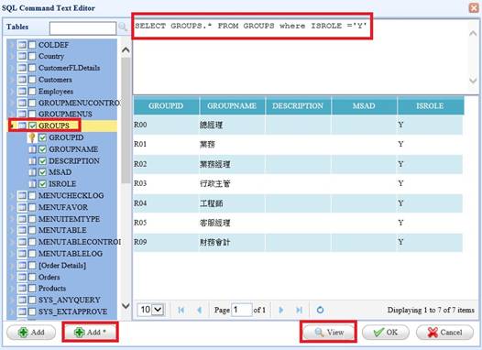Go to first page of results
Image resolution: width=482 pixels, height=350 pixels.
(181, 310)
